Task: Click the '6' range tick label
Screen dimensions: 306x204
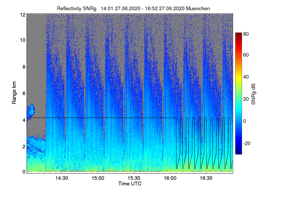Action: pyautogui.click(x=24, y=94)
